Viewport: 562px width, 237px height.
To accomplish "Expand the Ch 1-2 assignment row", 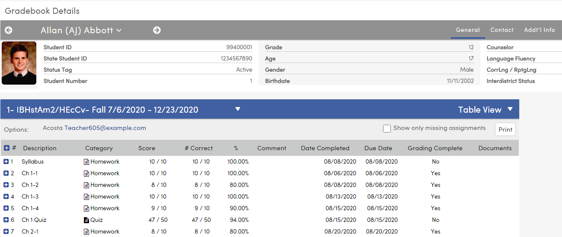I will [x=6, y=185].
